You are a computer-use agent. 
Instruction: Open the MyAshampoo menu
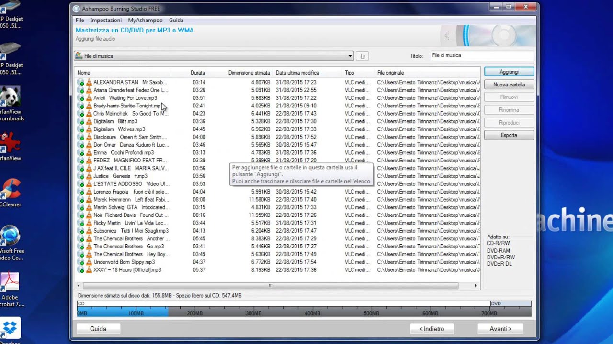click(x=145, y=20)
